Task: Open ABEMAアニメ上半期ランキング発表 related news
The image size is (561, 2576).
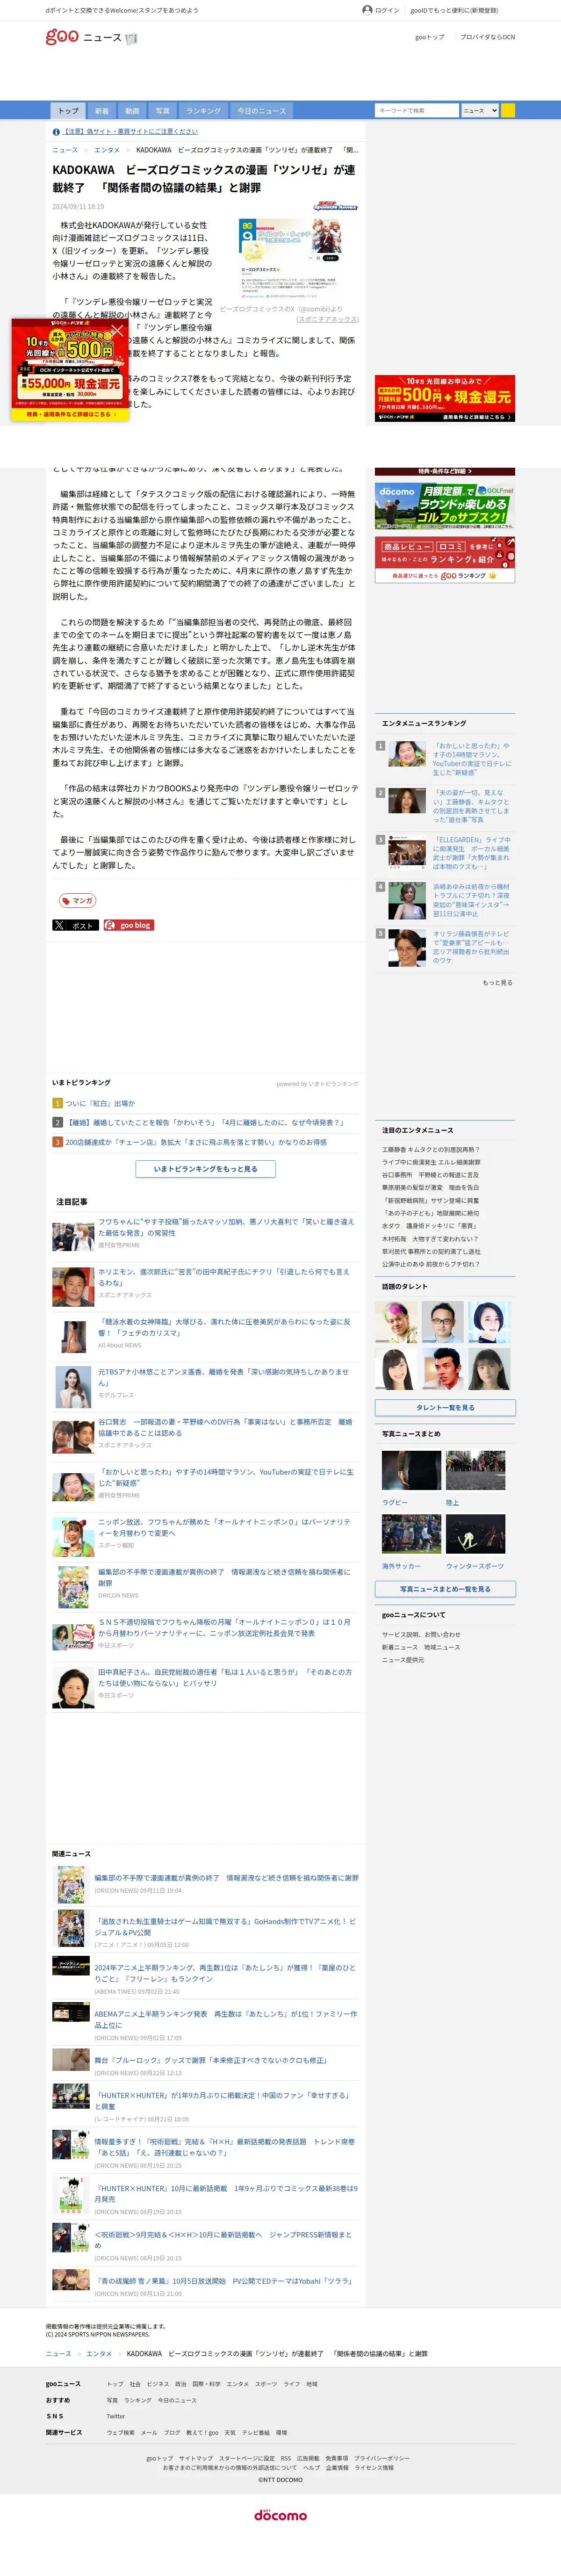Action: (226, 2019)
